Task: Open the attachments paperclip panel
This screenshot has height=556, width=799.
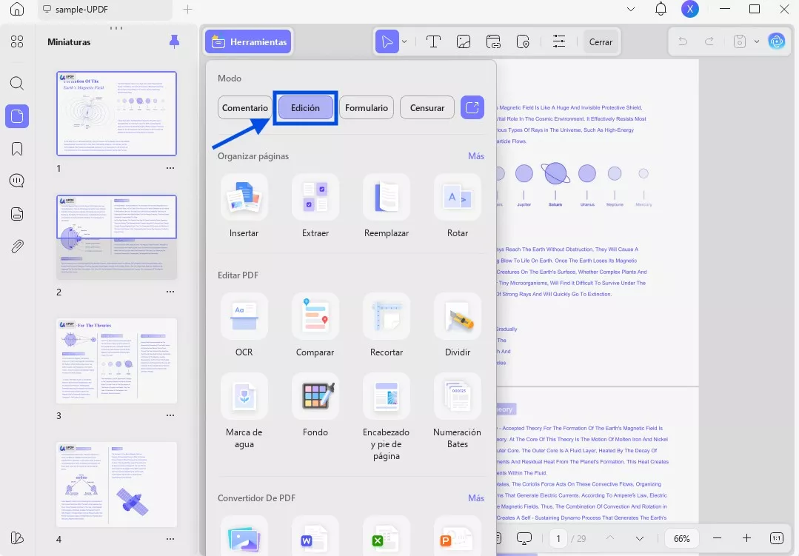Action: (x=17, y=247)
